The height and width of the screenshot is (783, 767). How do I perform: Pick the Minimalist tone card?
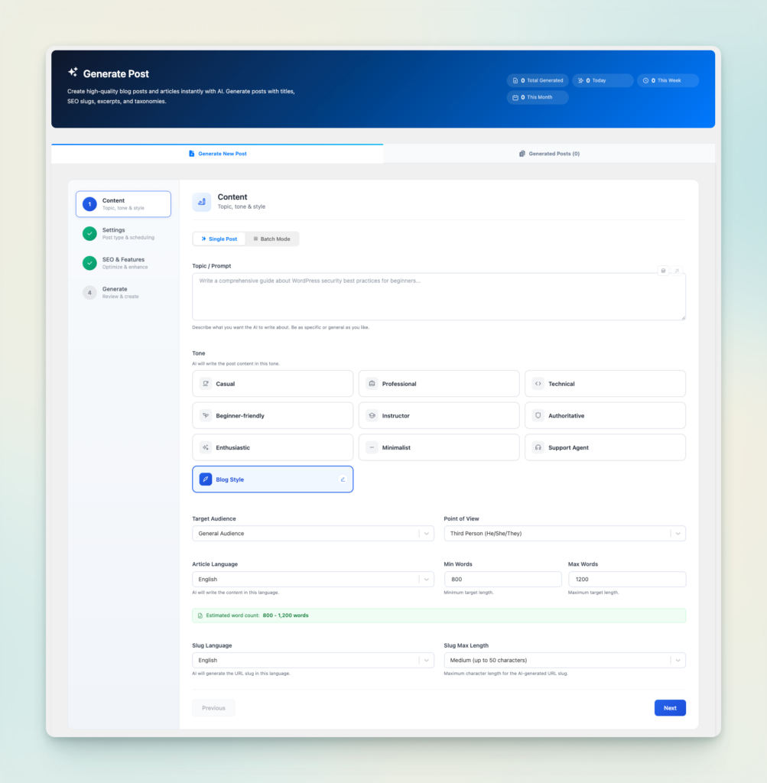pos(438,447)
